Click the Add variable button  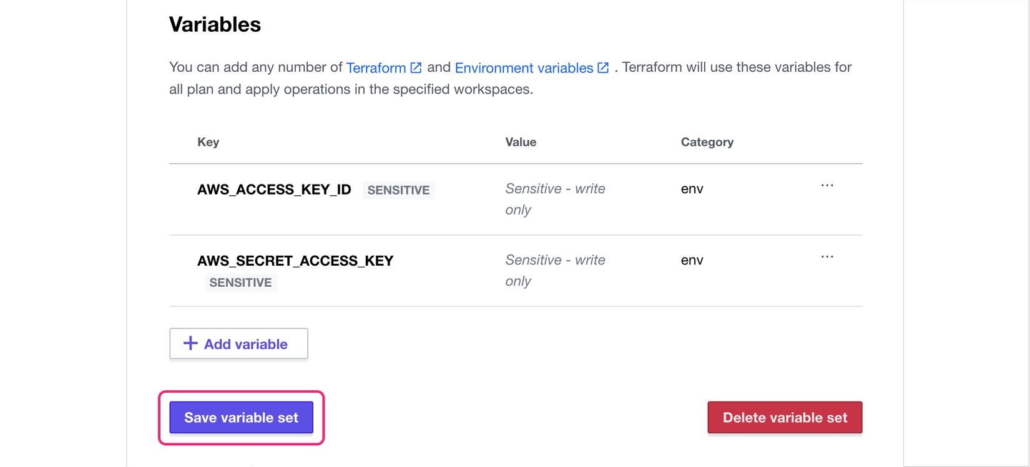[x=238, y=344]
